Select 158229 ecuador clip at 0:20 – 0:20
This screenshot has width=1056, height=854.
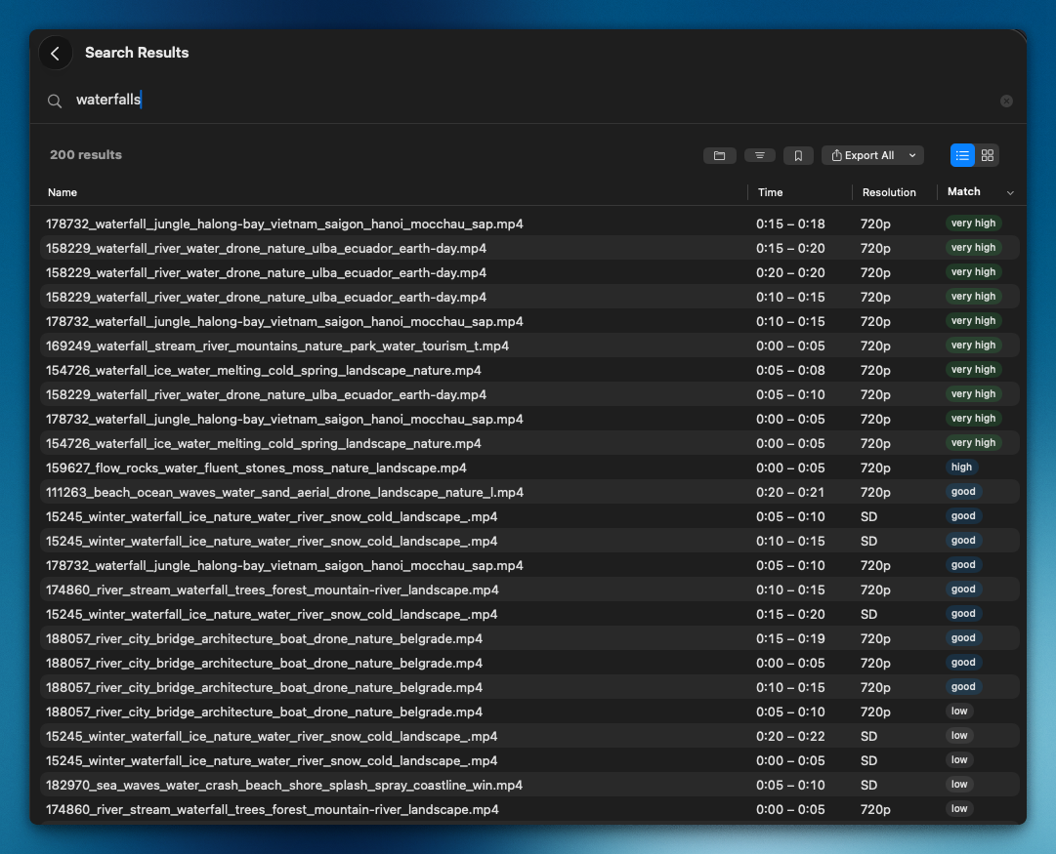pyautogui.click(x=529, y=272)
